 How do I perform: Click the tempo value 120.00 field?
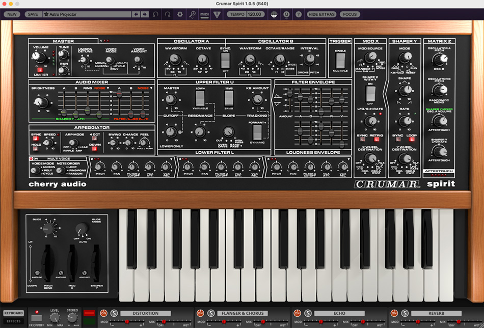255,14
